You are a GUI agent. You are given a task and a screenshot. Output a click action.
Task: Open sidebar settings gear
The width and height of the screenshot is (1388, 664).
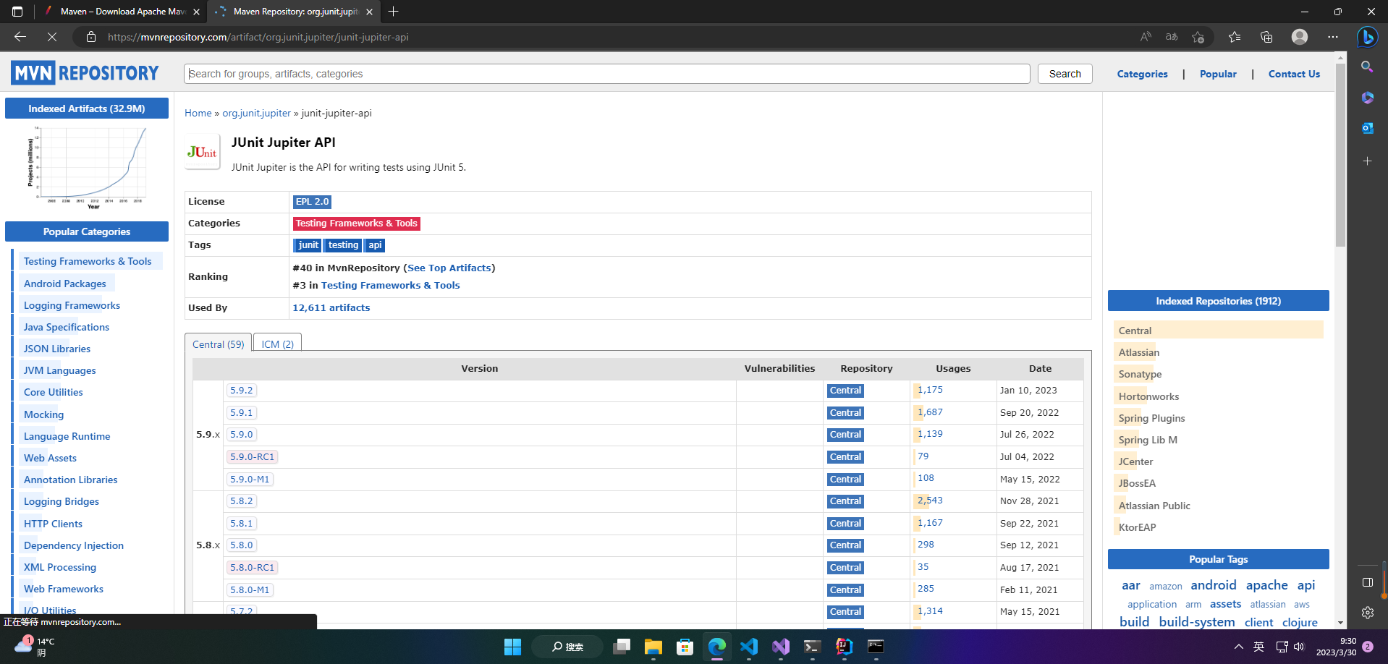tap(1367, 613)
